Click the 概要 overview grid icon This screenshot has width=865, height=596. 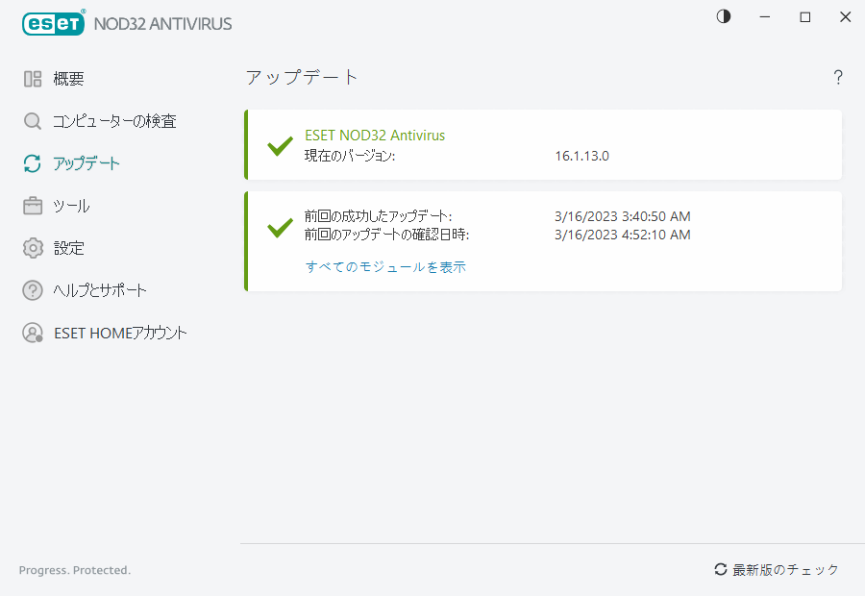33,79
